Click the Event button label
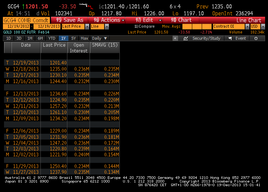This screenshot has height=192, width=268. coord(241,38)
